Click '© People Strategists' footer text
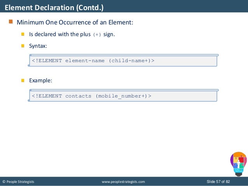This screenshot has width=248, height=186. (x=18, y=182)
